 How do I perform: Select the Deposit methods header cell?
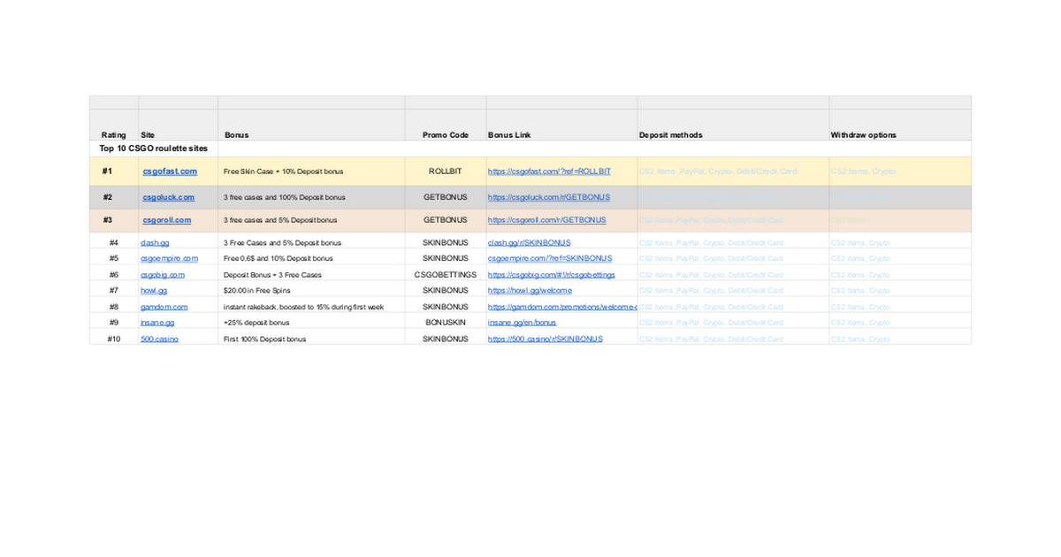tap(671, 135)
